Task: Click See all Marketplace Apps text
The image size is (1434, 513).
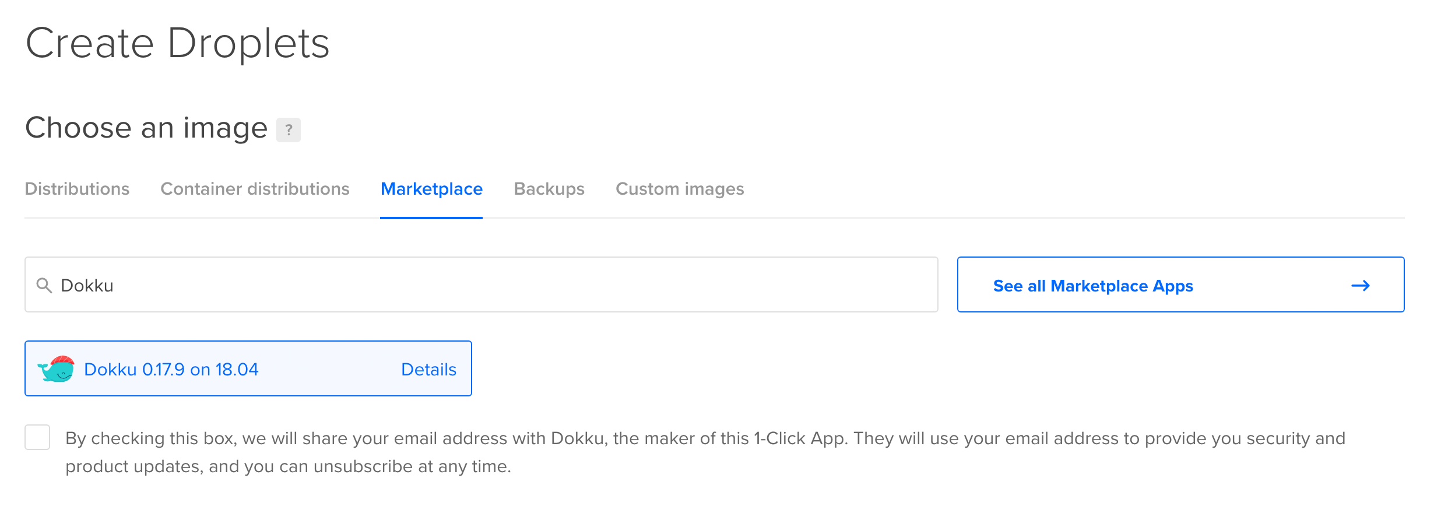Action: 1092,286
